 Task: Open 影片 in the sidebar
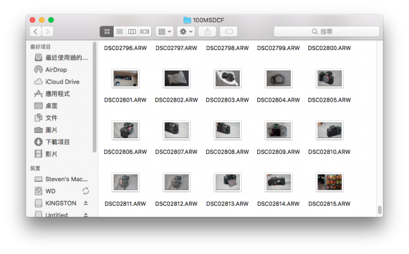tap(46, 154)
